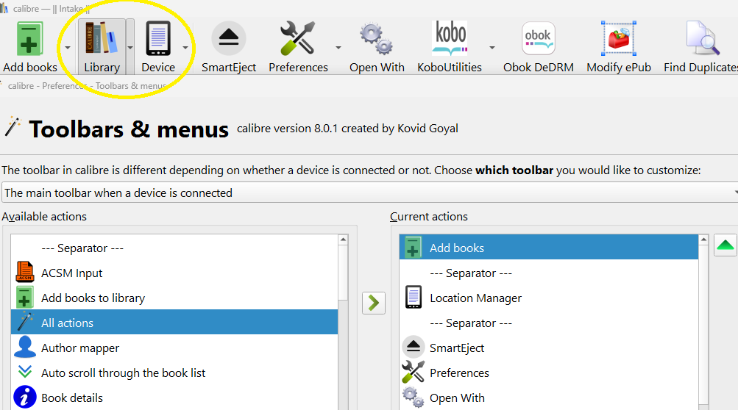Select Open With in Current actions
The width and height of the screenshot is (738, 410).
[549, 398]
